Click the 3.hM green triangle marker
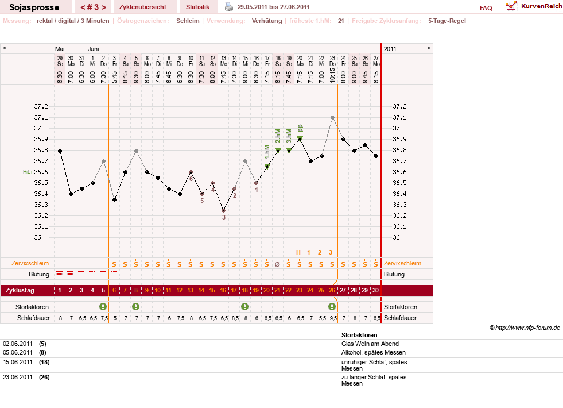The height and width of the screenshot is (408, 563). (289, 150)
